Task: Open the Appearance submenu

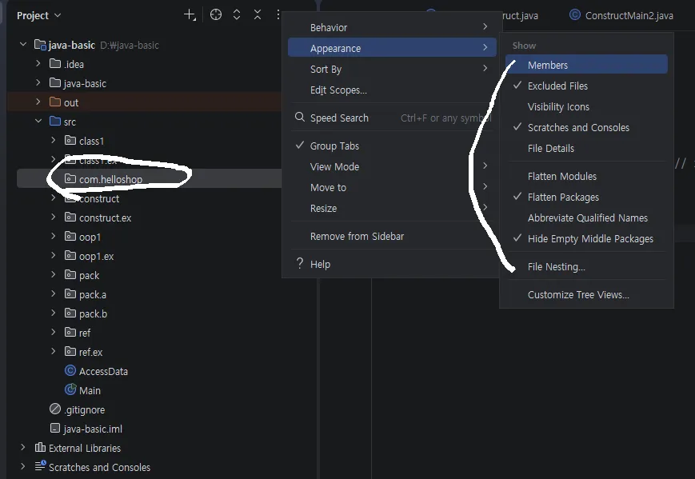Action: 392,48
